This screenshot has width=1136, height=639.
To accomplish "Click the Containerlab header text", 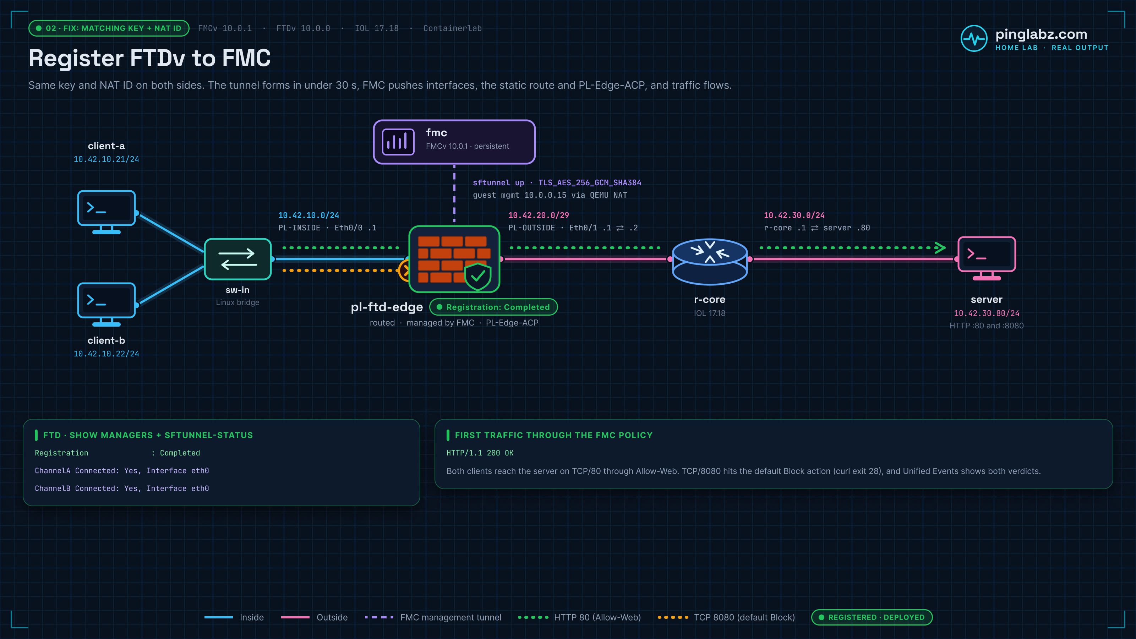I will coord(453,28).
